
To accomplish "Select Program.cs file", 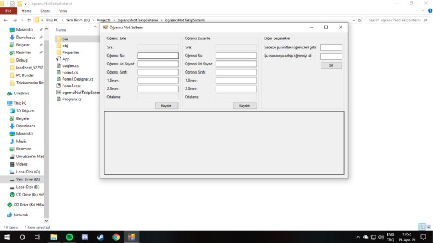I will click(x=72, y=99).
